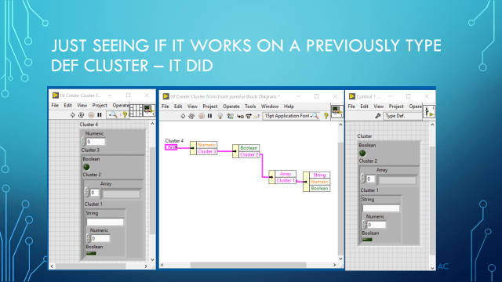Click Run Continuously in the front panel window
This screenshot has height=282, width=502.
82,115
